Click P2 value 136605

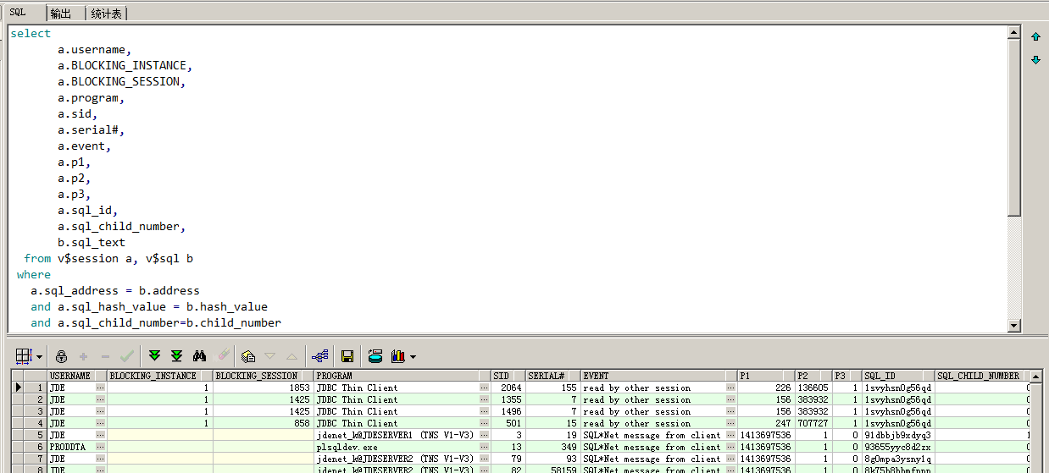pyautogui.click(x=813, y=388)
